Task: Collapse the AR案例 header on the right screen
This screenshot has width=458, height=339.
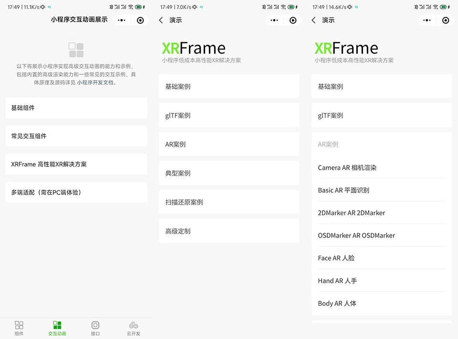Action: pos(382,144)
